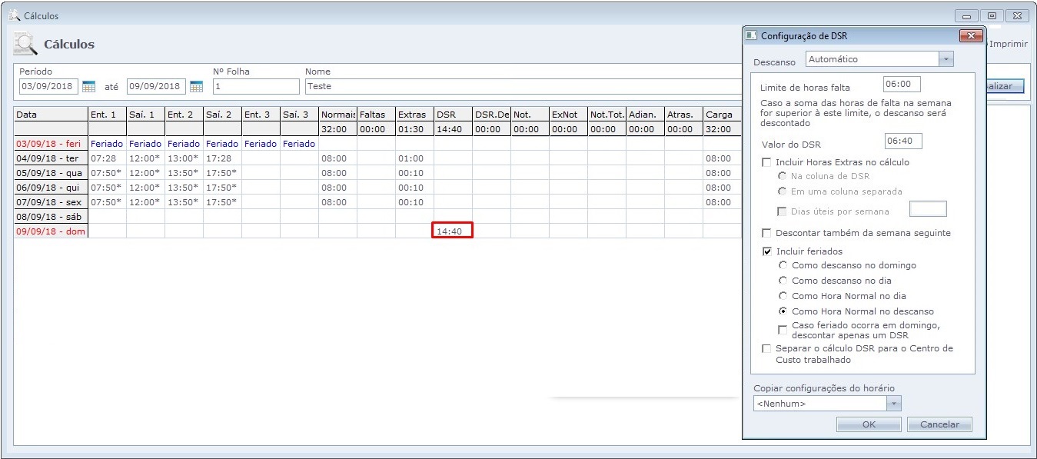Enable Incluir Horas Extras no cálculo
Image resolution: width=1037 pixels, height=459 pixels.
pyautogui.click(x=766, y=162)
